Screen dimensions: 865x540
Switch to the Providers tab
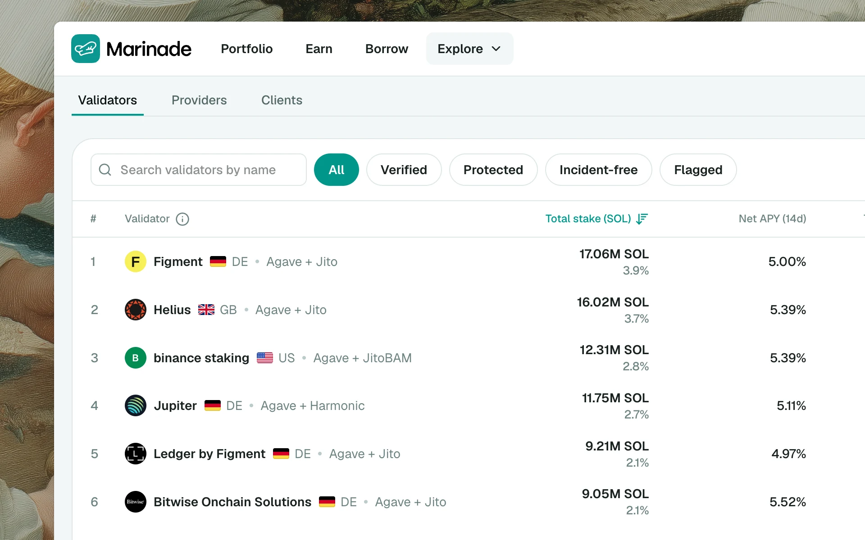[199, 100]
